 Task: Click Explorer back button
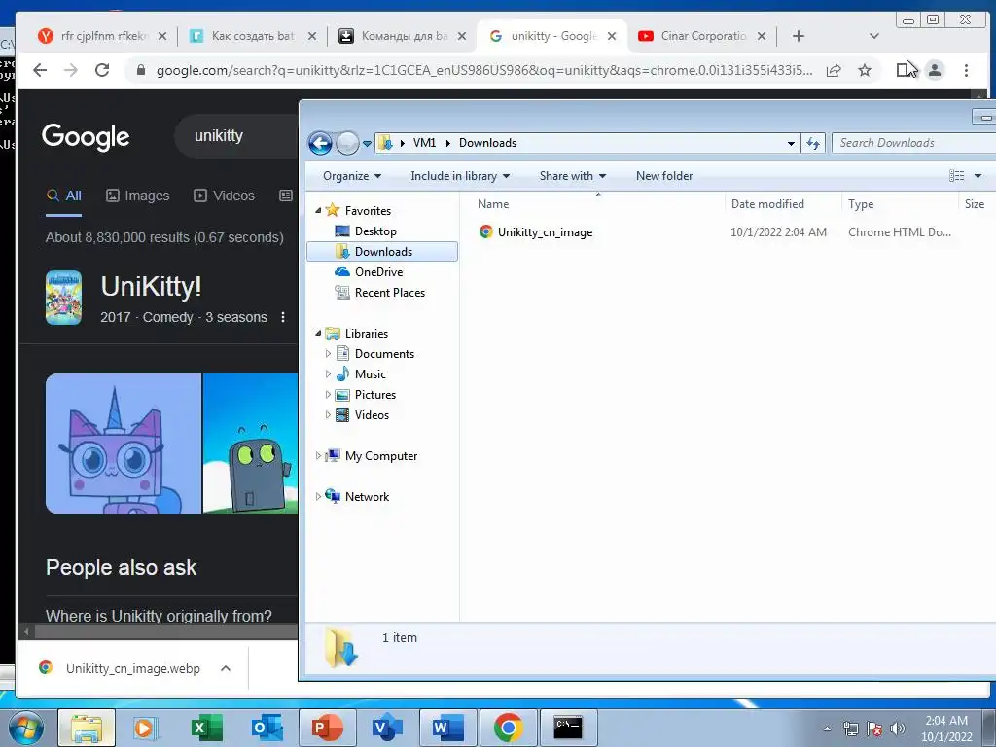(x=320, y=144)
